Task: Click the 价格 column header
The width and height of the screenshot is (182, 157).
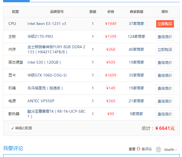Action: pyautogui.click(x=110, y=12)
